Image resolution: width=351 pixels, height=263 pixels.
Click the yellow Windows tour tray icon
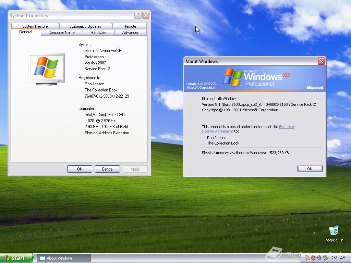click(307, 258)
